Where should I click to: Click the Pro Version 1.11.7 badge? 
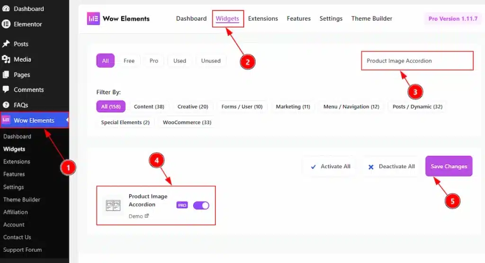click(x=453, y=18)
